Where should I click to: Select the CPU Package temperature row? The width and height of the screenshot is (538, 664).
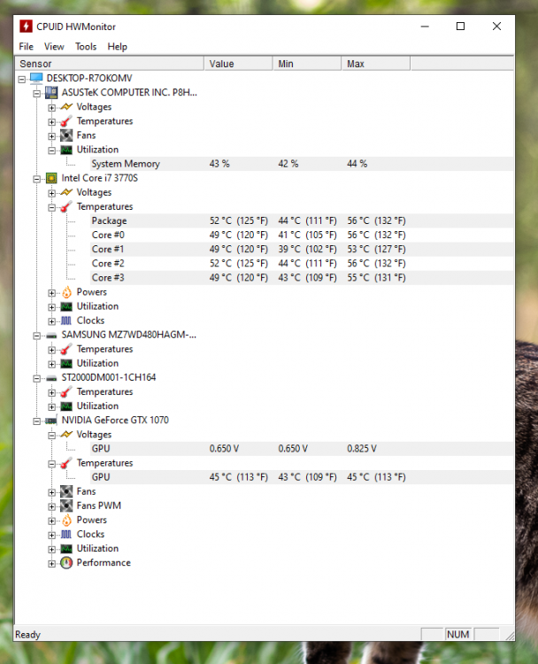(302, 220)
